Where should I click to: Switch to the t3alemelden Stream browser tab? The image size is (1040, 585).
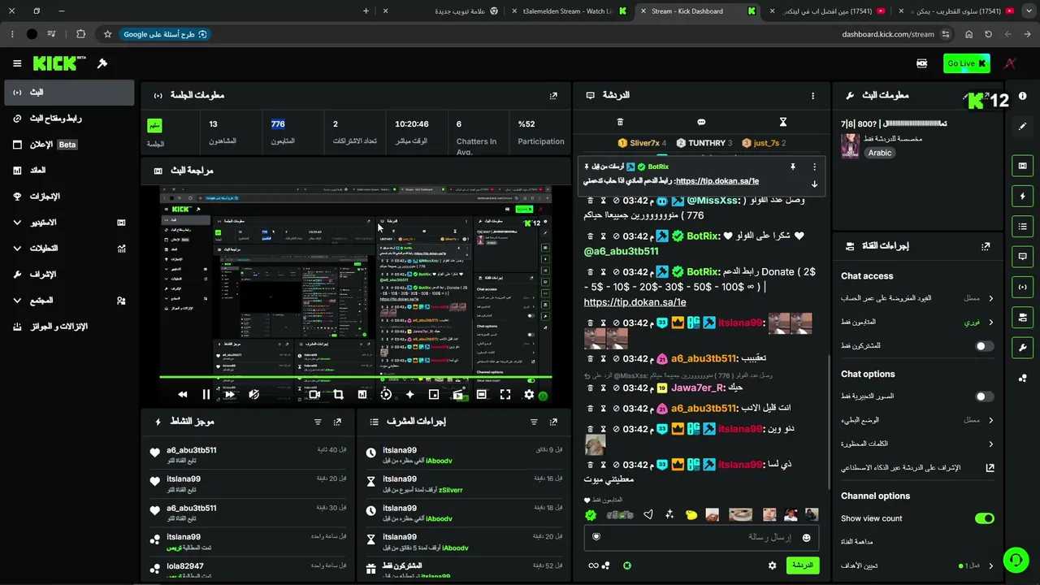click(x=568, y=11)
